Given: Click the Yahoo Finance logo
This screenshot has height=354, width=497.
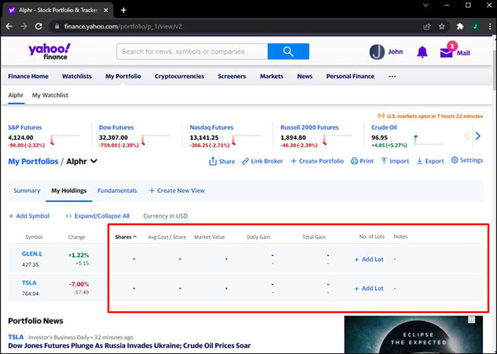Looking at the screenshot, I should pyautogui.click(x=50, y=51).
